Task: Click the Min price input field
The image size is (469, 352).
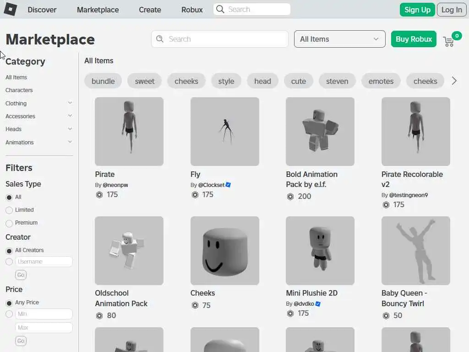Action: point(44,314)
